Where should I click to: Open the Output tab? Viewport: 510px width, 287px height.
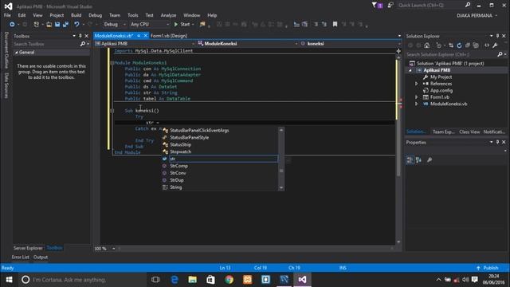[41, 257]
